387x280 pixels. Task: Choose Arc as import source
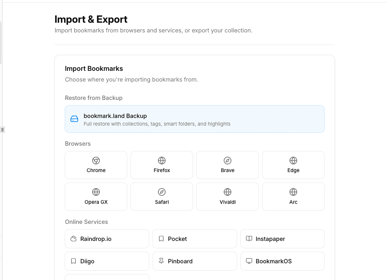click(293, 196)
